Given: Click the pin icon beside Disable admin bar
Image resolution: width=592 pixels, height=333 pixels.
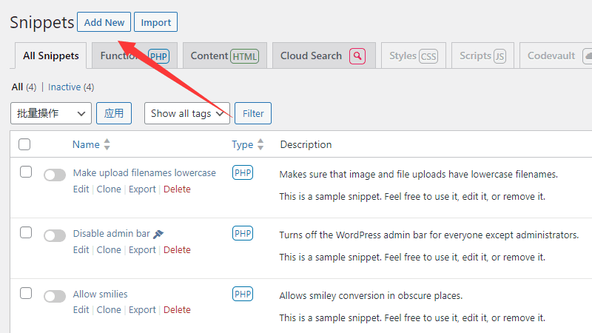Looking at the screenshot, I should pyautogui.click(x=158, y=234).
